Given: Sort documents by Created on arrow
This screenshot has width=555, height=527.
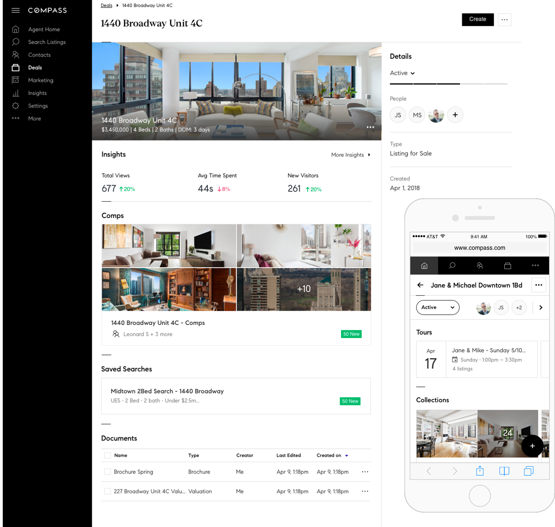Looking at the screenshot, I should 346,456.
